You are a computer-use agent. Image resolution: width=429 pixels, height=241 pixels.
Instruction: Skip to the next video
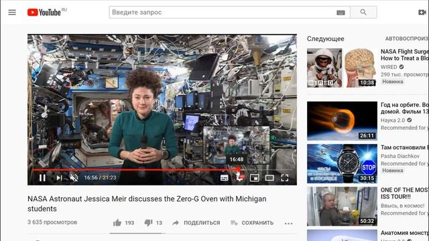pos(59,178)
